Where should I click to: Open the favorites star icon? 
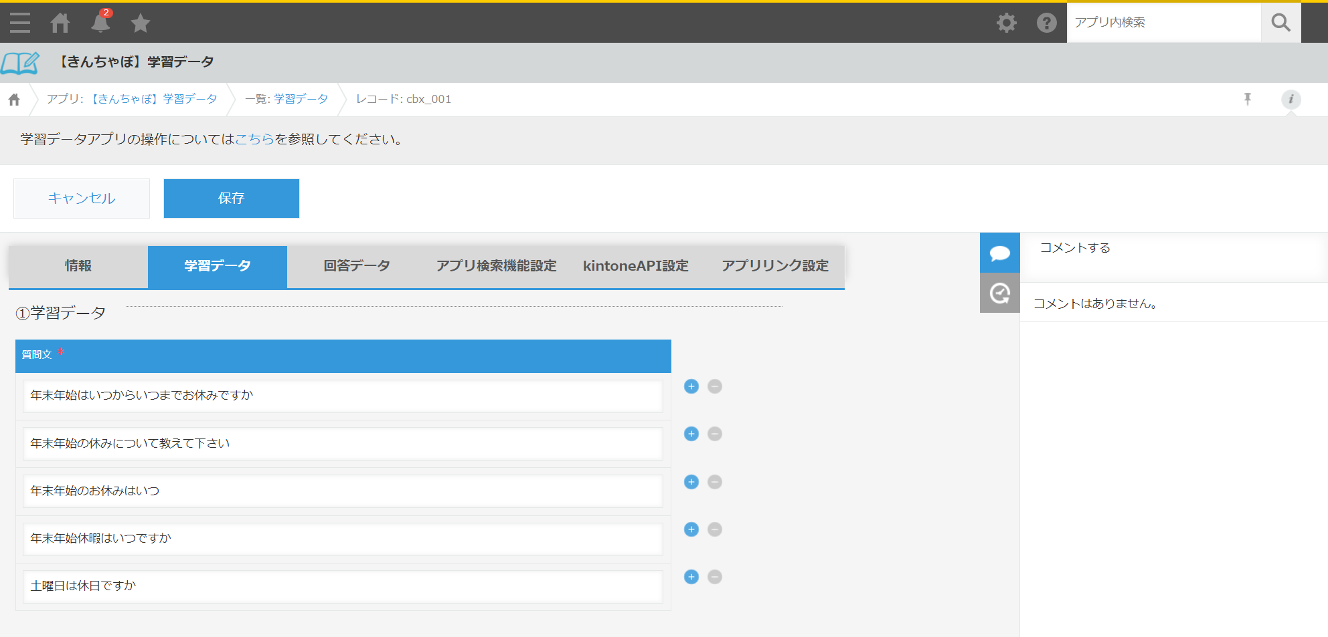[x=141, y=23]
